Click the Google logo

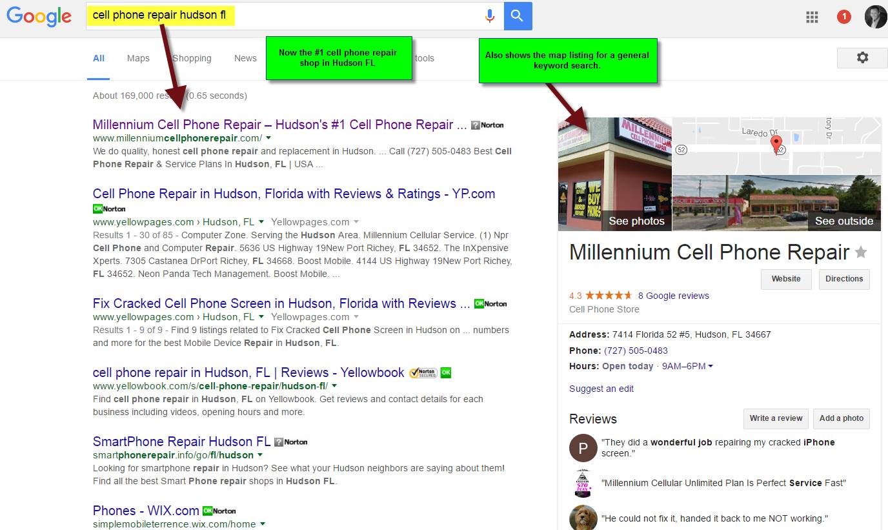39,16
